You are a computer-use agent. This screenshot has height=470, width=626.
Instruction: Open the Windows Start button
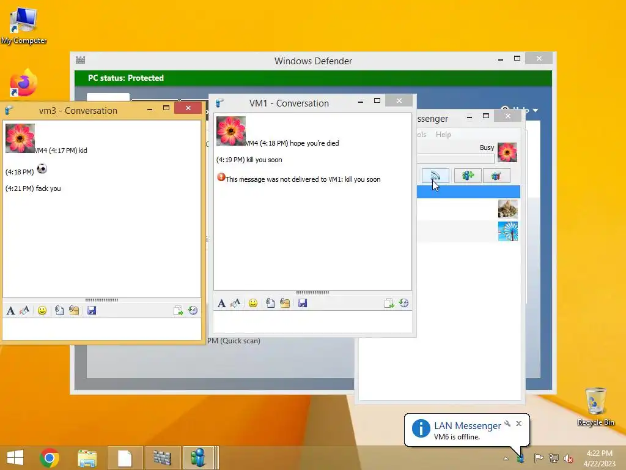tap(15, 458)
